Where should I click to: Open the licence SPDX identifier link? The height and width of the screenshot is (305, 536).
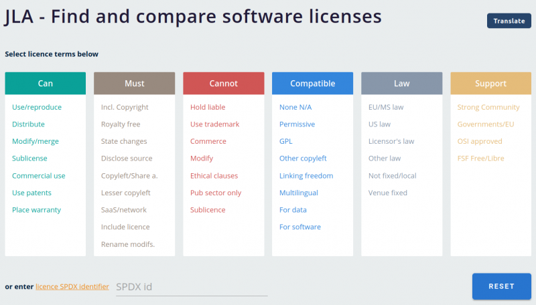(72, 286)
